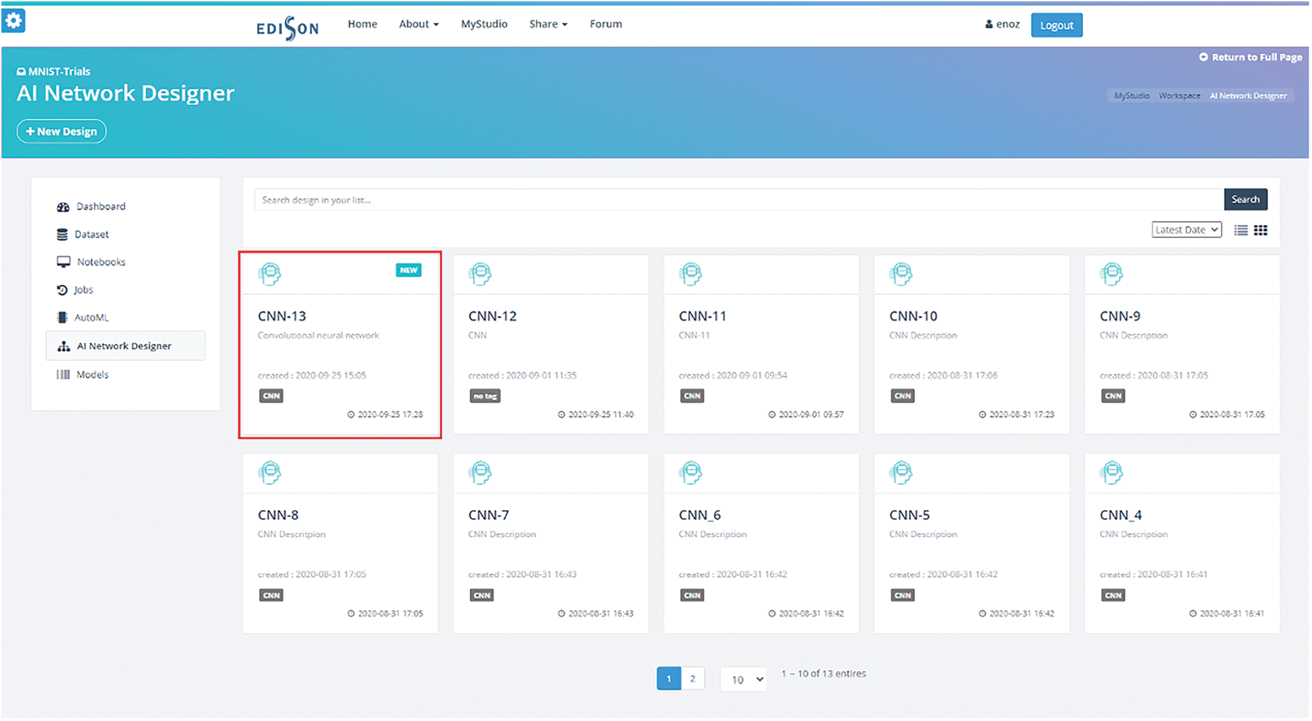Viewport: 1312px width, 721px height.
Task: Go to page 2 of designs
Action: point(692,679)
